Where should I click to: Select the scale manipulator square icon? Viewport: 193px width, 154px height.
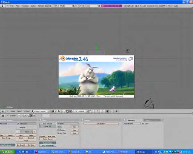[76, 111]
